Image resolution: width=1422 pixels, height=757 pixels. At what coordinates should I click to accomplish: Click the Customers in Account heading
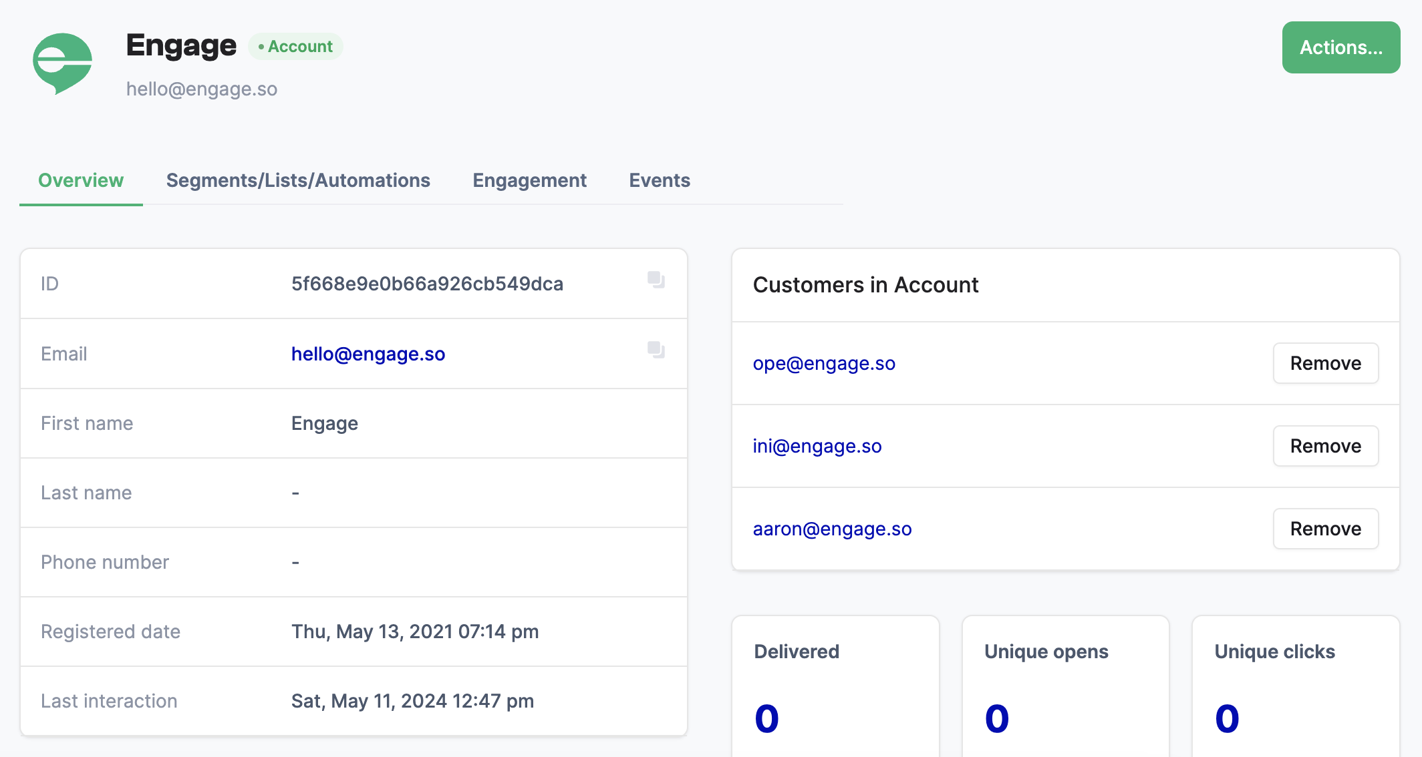coord(865,285)
